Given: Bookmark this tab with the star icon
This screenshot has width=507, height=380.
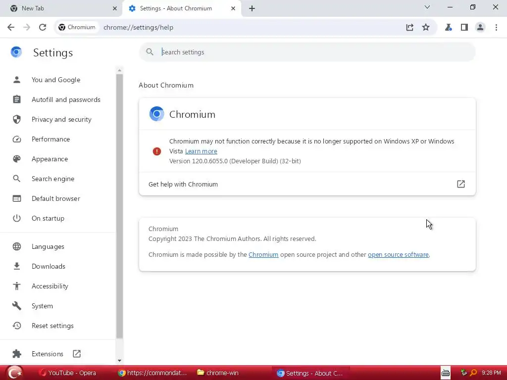Looking at the screenshot, I should point(426,27).
